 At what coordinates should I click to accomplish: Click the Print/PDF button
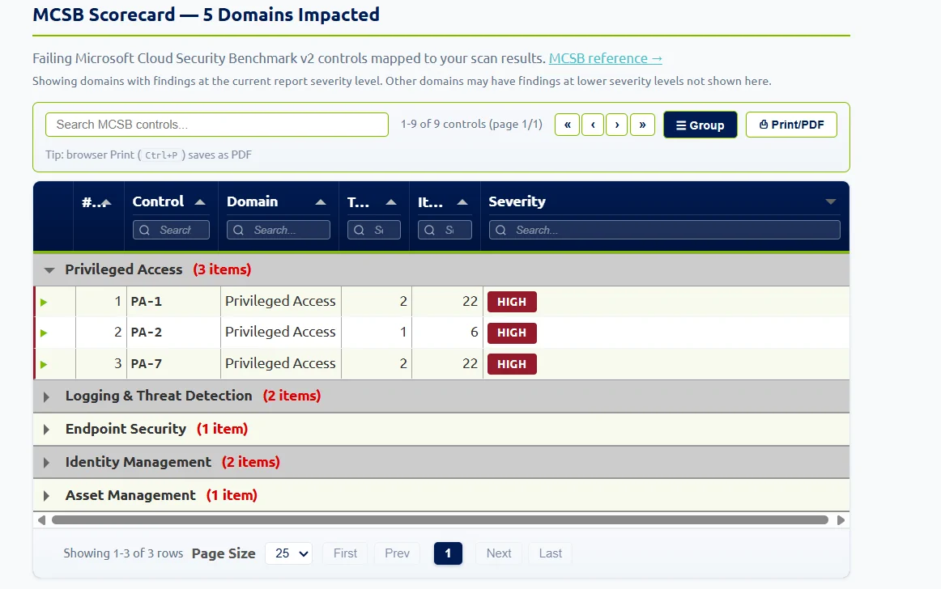tap(791, 125)
